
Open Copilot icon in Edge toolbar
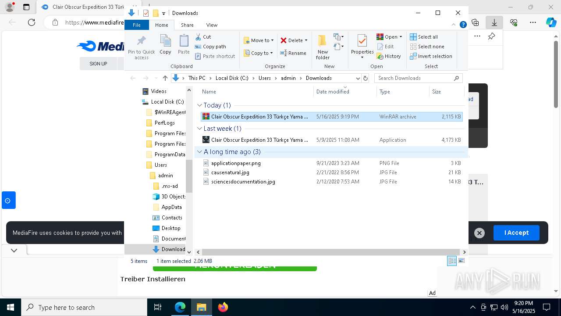[551, 22]
